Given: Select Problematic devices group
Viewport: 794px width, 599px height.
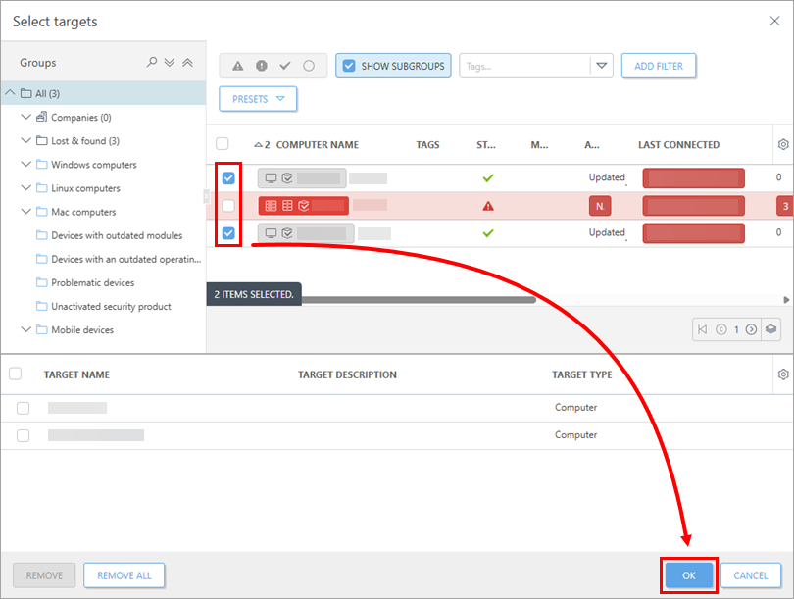Looking at the screenshot, I should [x=93, y=282].
